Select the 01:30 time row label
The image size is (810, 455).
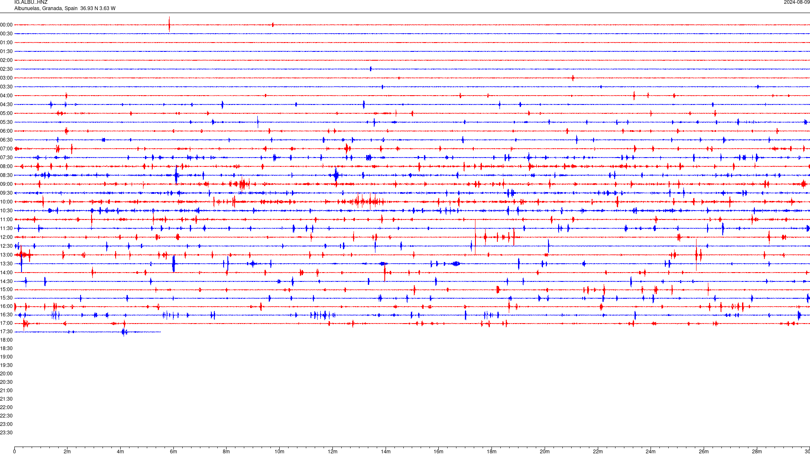[x=6, y=51]
